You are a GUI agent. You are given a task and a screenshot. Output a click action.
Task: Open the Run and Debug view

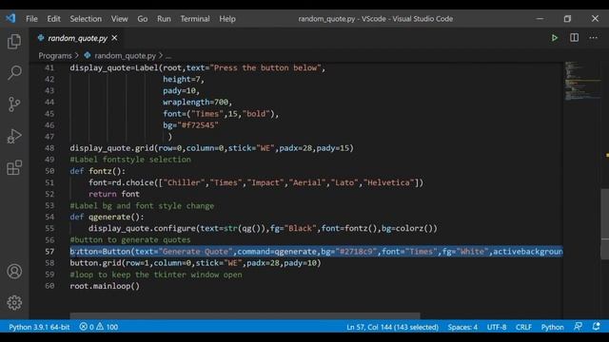(14, 136)
